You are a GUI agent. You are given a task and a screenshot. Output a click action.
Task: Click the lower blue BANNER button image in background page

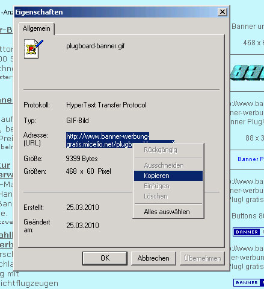[248, 282]
